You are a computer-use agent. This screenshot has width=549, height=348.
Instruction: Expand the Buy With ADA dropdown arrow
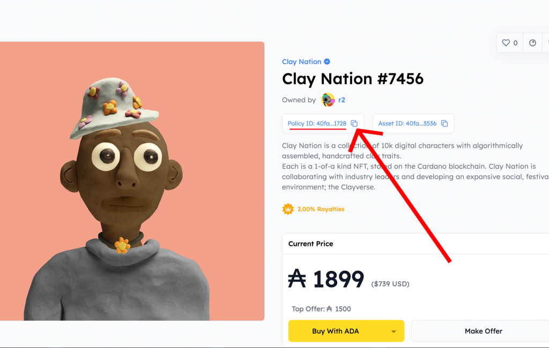(394, 331)
